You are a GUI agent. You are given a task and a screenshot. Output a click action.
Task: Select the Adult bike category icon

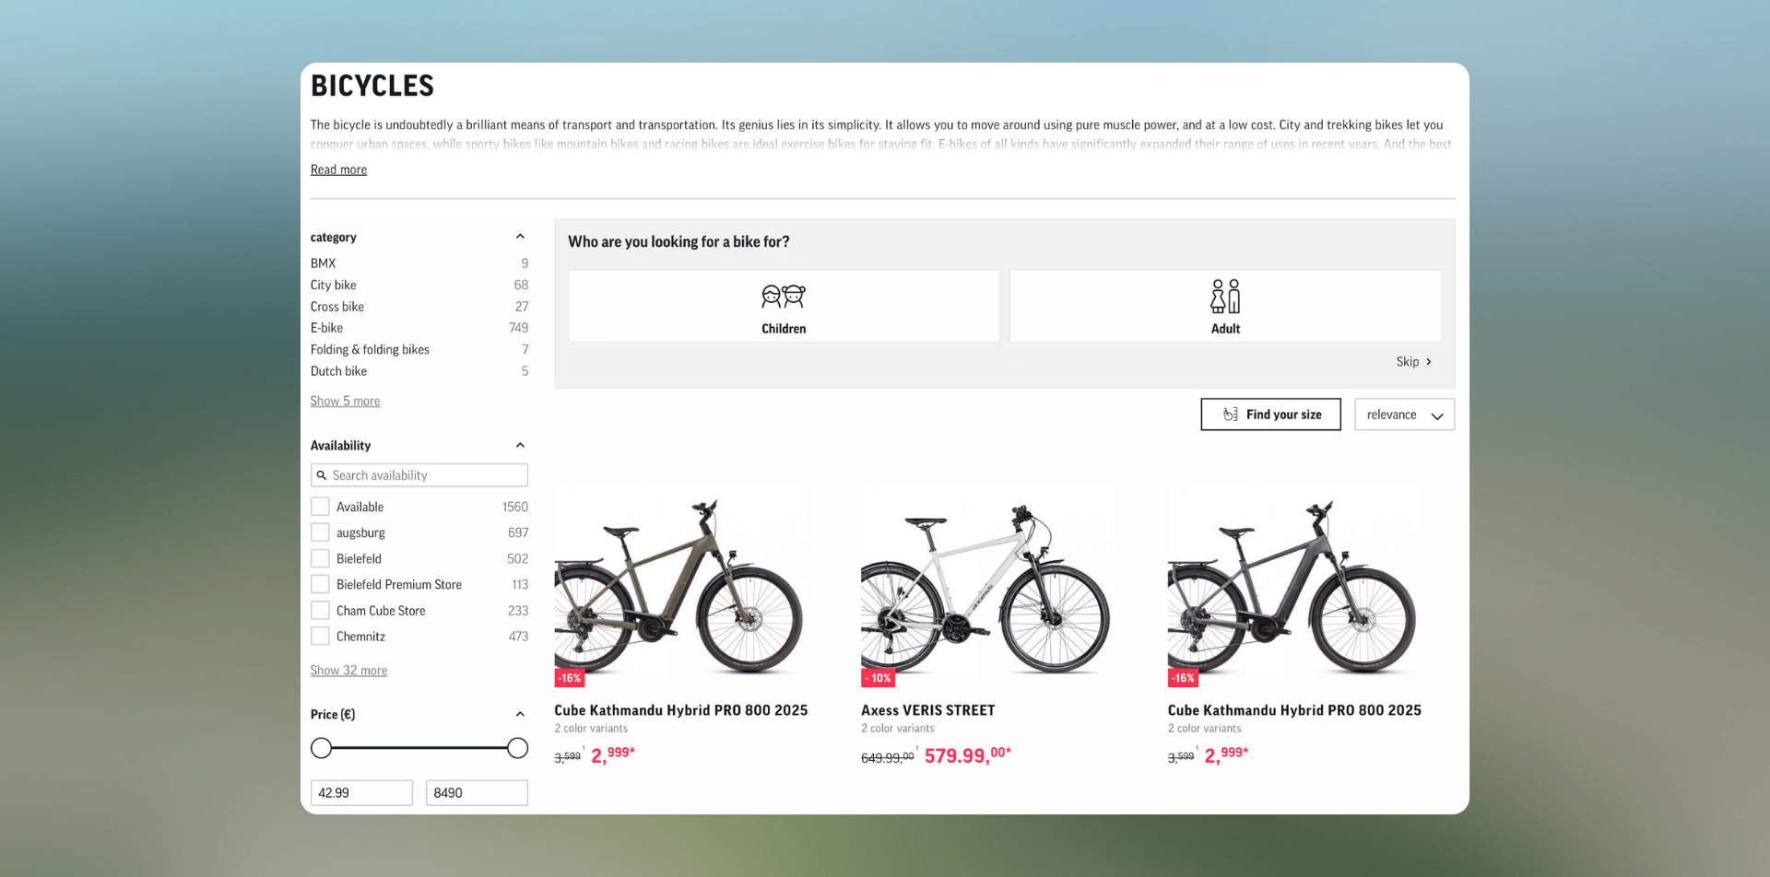[1225, 296]
